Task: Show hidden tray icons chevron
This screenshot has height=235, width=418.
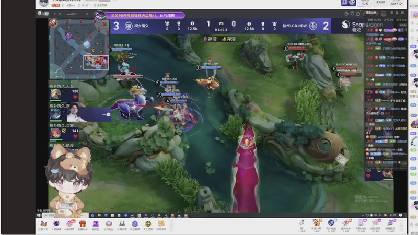Action: (x=363, y=215)
